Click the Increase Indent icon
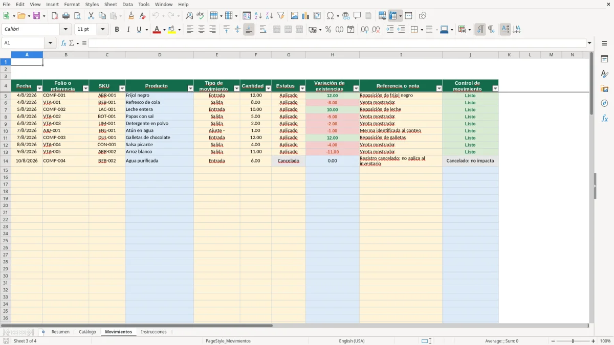The width and height of the screenshot is (614, 345). click(390, 30)
